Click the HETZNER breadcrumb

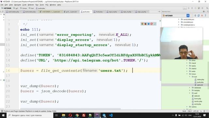pos(7,8)
